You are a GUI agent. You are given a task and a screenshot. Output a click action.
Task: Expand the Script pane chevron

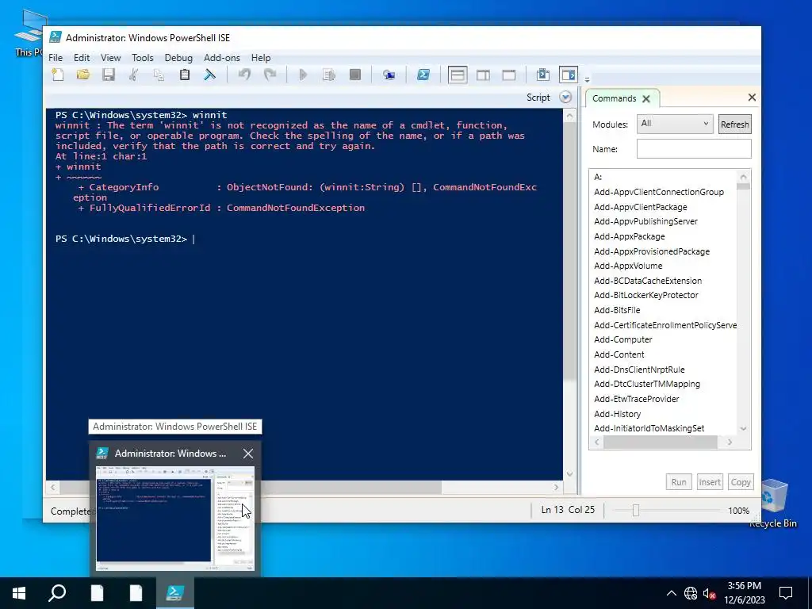coord(565,98)
